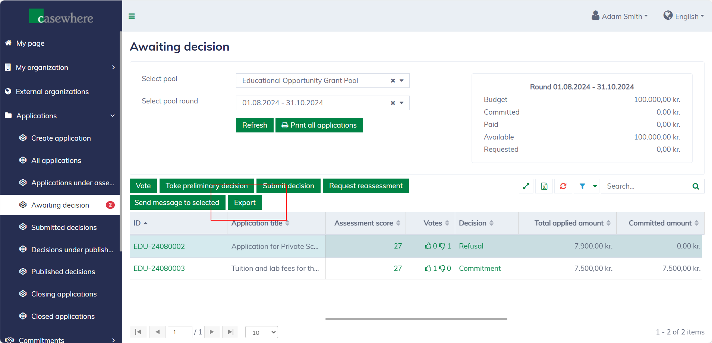Image resolution: width=712 pixels, height=343 pixels.
Task: Open the English language dropdown
Action: tap(684, 16)
